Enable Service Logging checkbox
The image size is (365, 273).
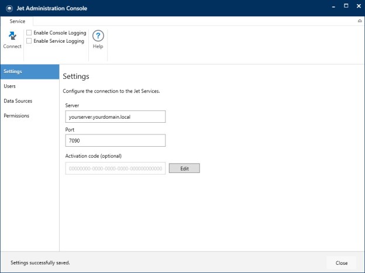coord(29,41)
